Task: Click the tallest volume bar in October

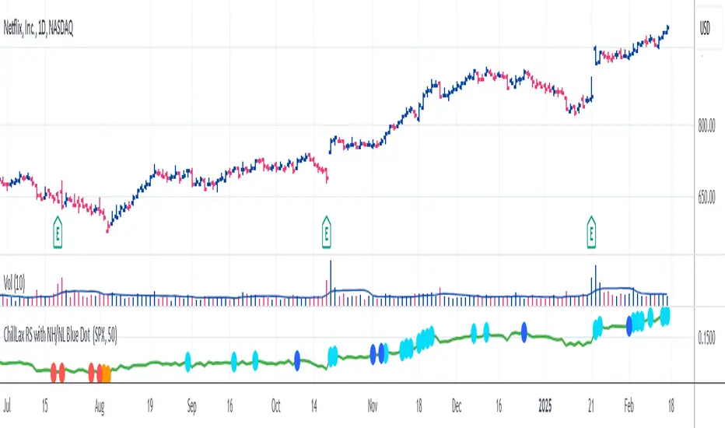Action: [x=331, y=283]
